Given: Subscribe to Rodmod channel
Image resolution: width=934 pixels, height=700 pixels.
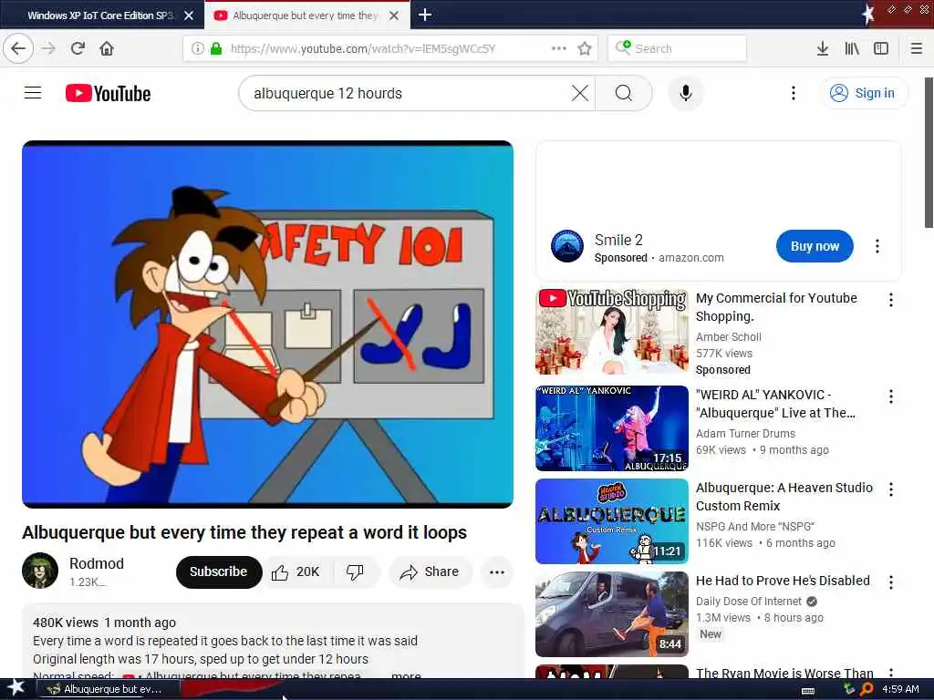Looking at the screenshot, I should point(219,572).
